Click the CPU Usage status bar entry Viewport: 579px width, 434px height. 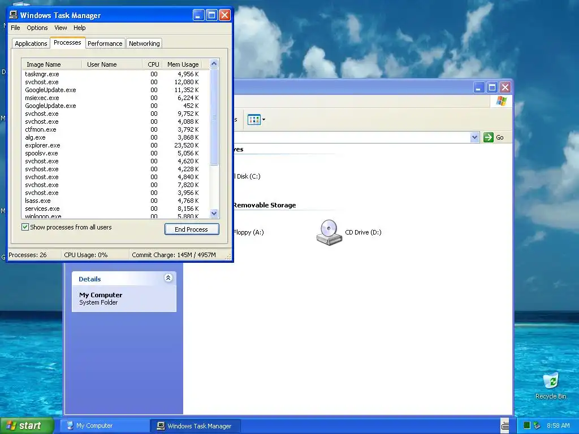pyautogui.click(x=86, y=255)
